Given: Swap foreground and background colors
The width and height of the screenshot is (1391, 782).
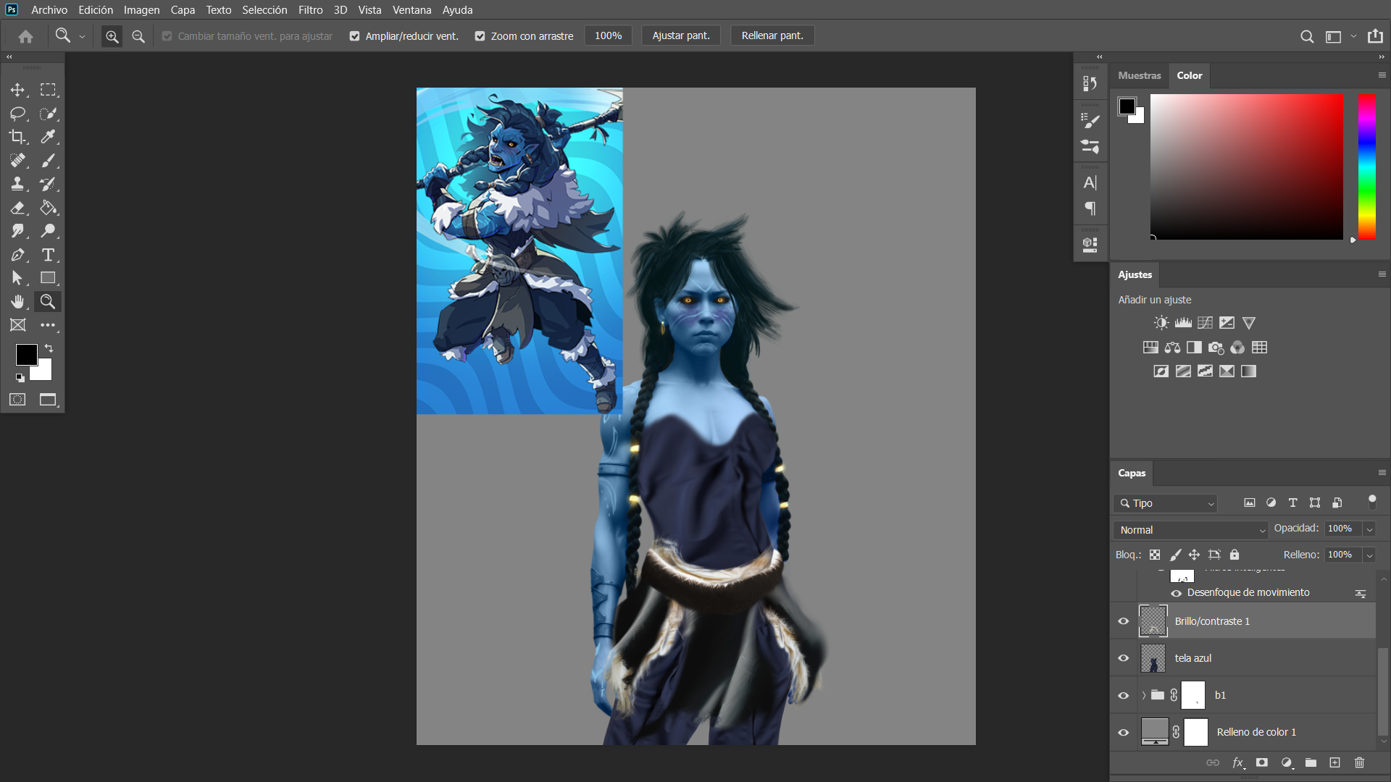Looking at the screenshot, I should (x=49, y=348).
